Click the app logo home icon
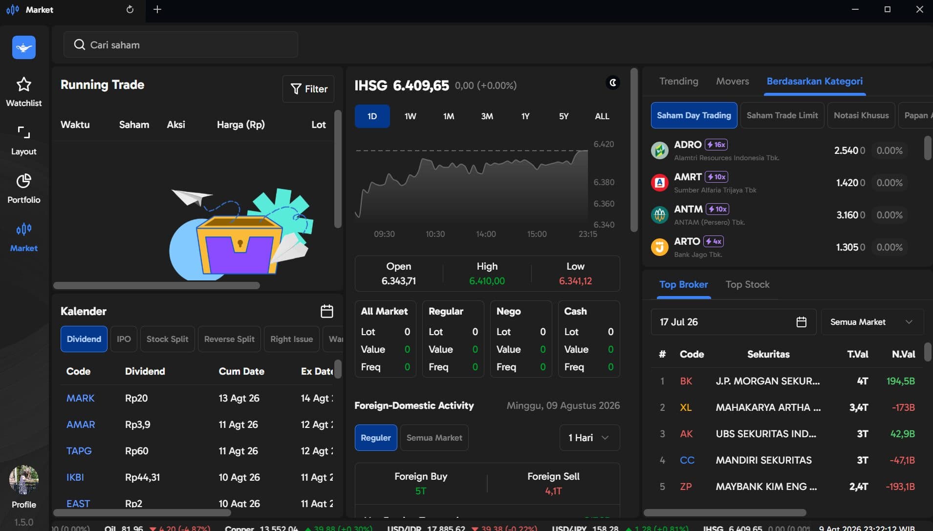Viewport: 933px width, 531px height. 24,47
